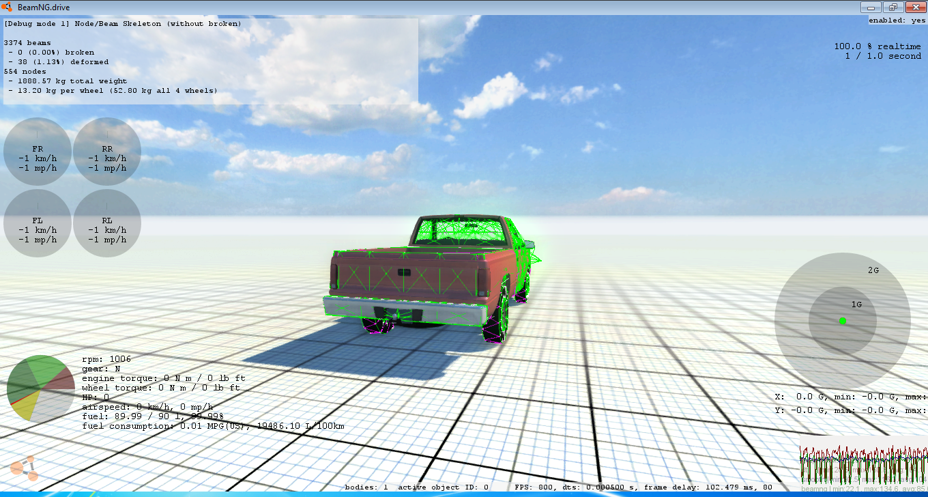Click the 'gear: N' readout
Image resolution: width=928 pixels, height=497 pixels.
pos(101,368)
